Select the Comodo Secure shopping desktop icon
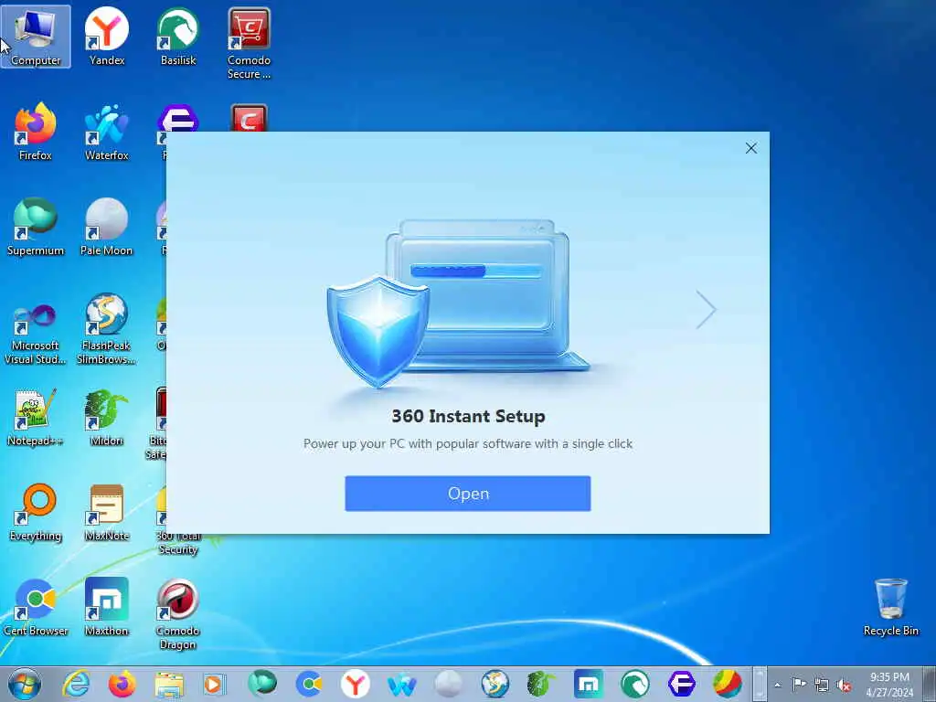 pos(249,44)
